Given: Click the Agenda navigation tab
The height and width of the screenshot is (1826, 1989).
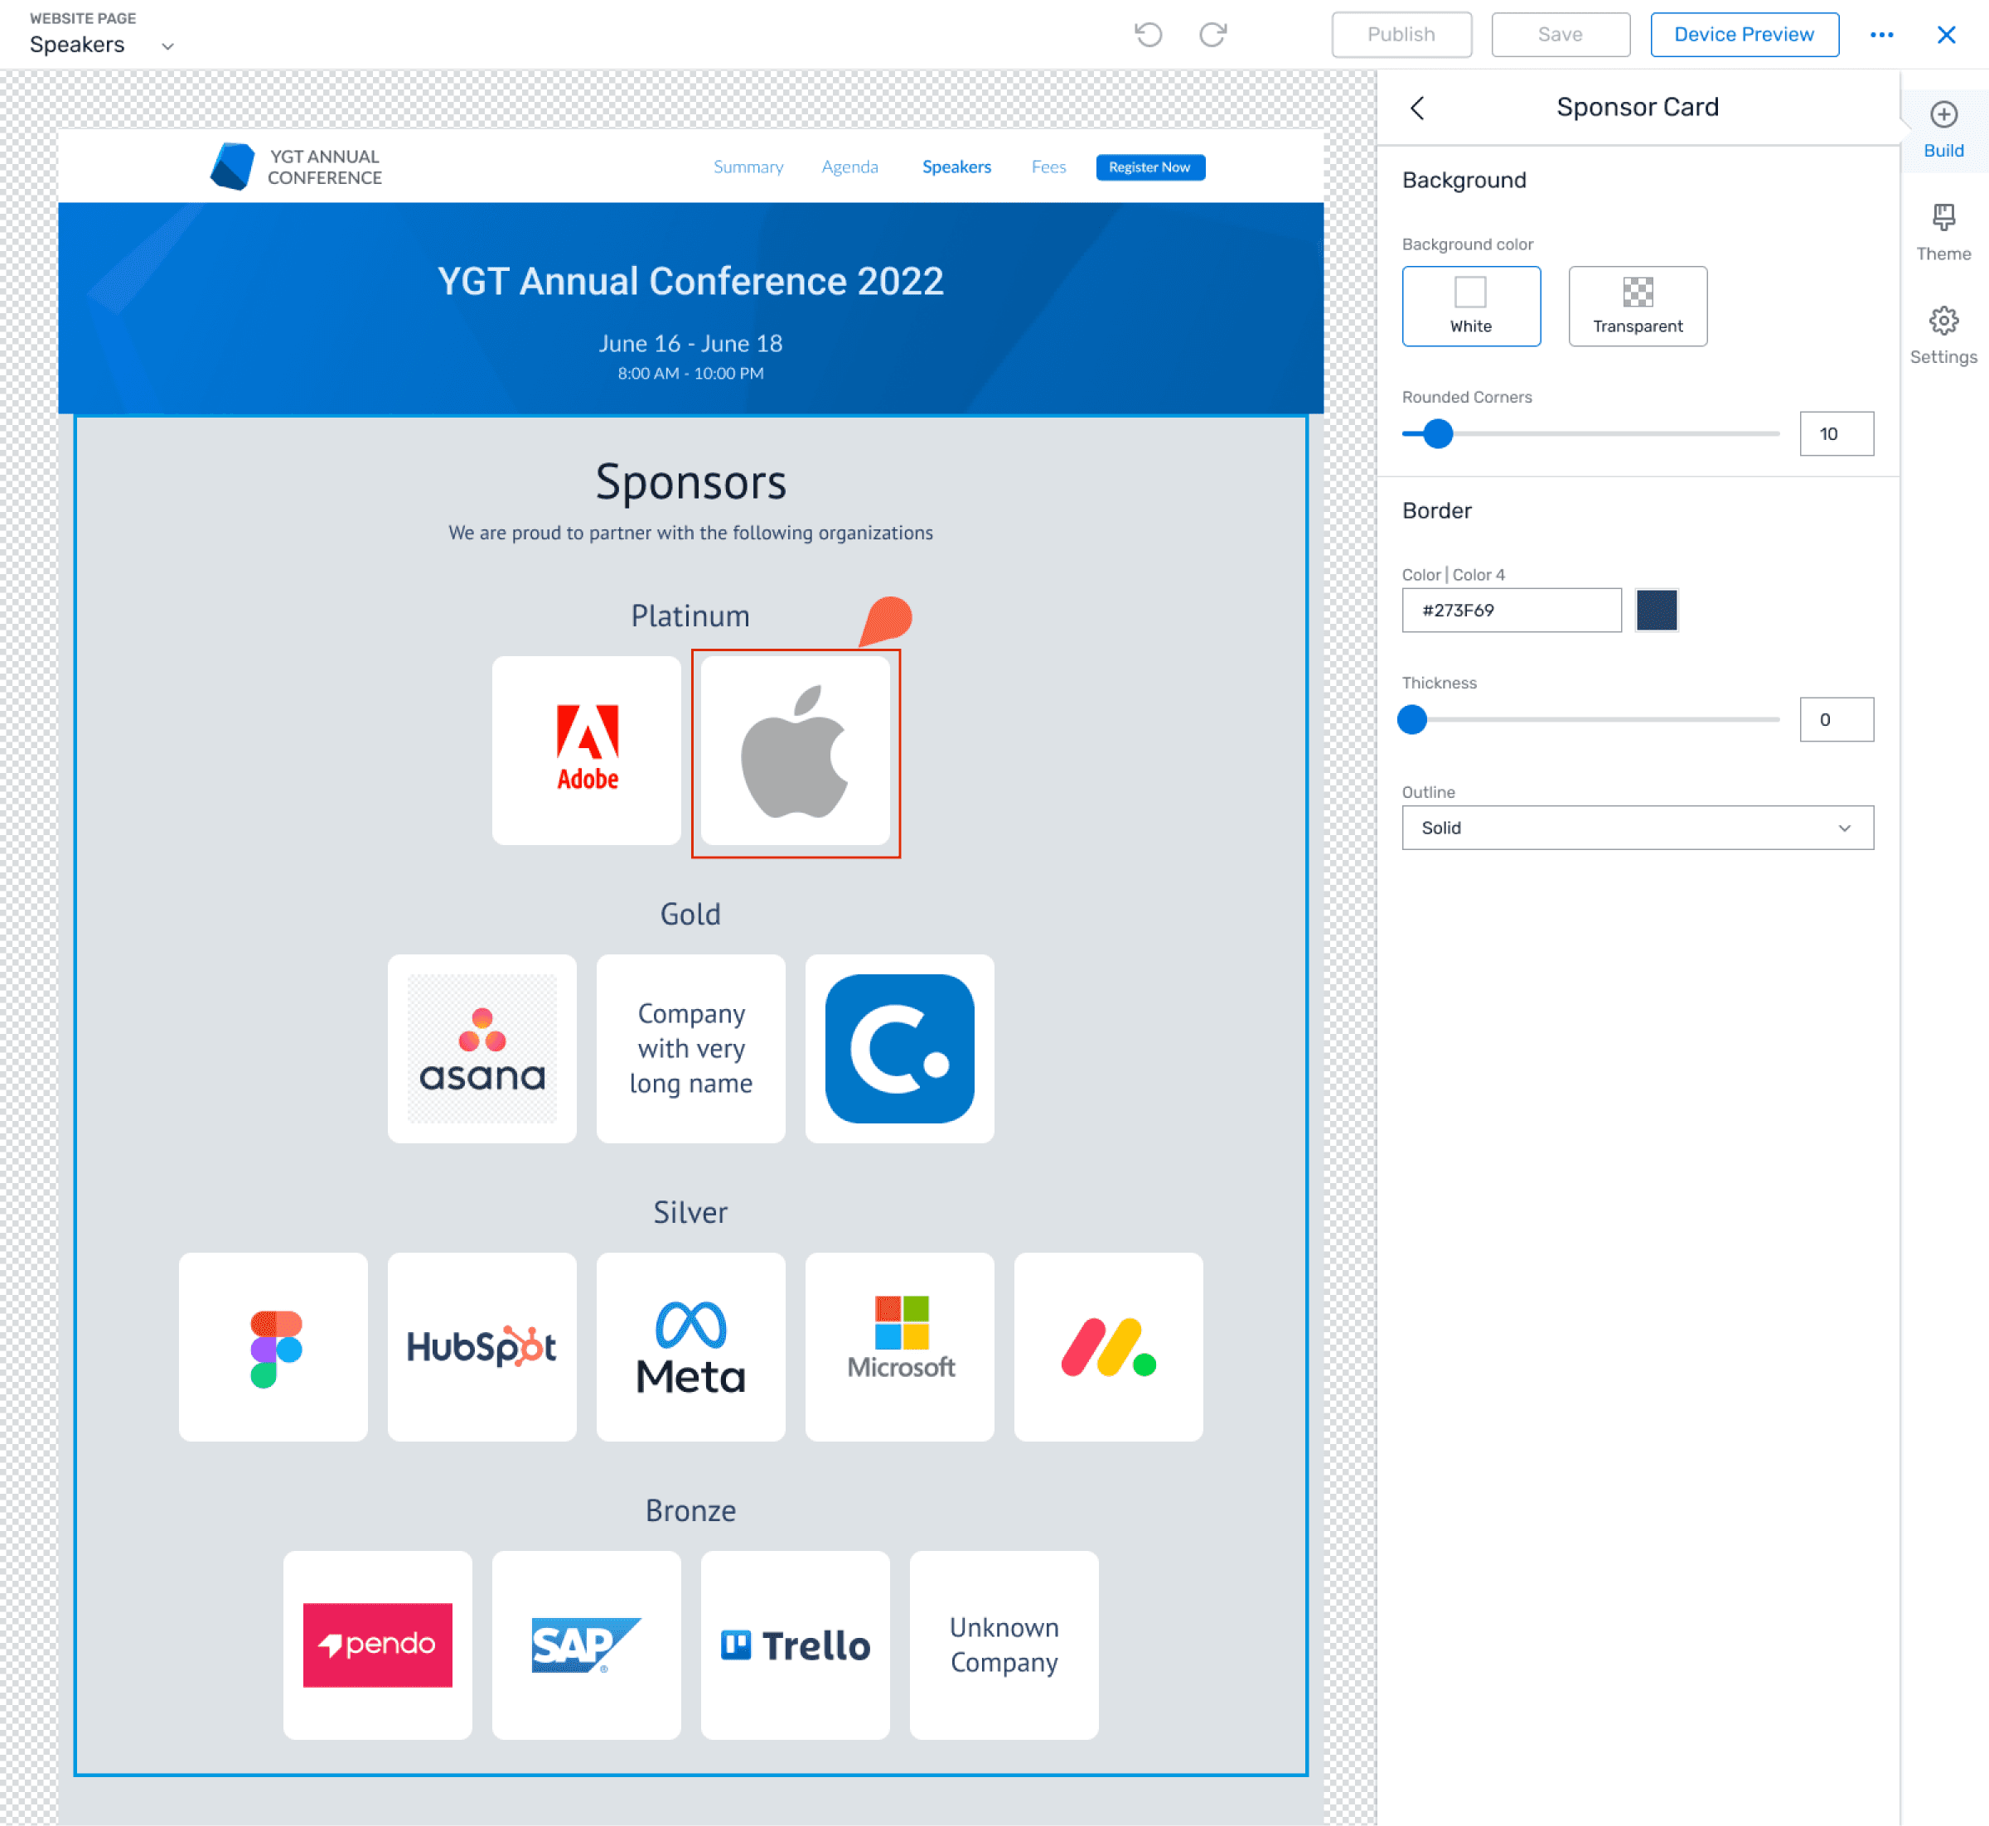Looking at the screenshot, I should coord(849,167).
